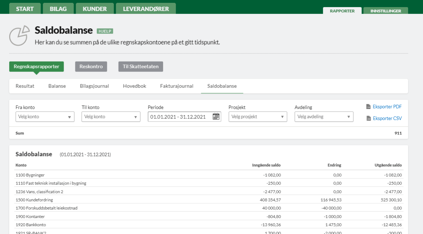Switch to the KUNDER tab
Image resolution: width=423 pixels, height=234 pixels.
click(x=95, y=8)
